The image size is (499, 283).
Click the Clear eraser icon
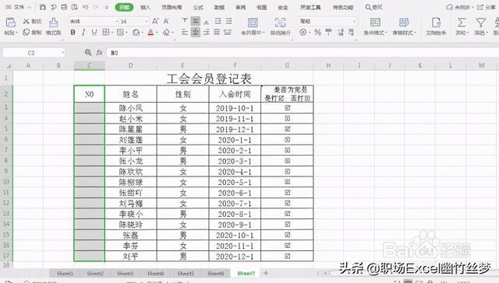tap(166, 32)
